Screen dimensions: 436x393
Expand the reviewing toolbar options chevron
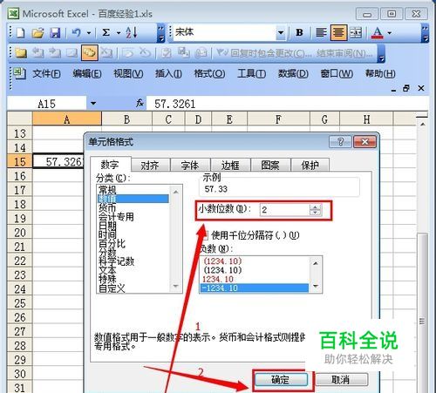click(381, 53)
